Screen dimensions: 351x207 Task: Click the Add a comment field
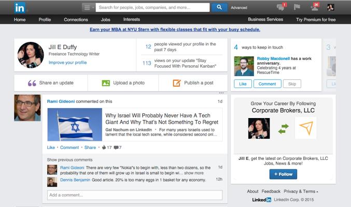tap(134, 195)
